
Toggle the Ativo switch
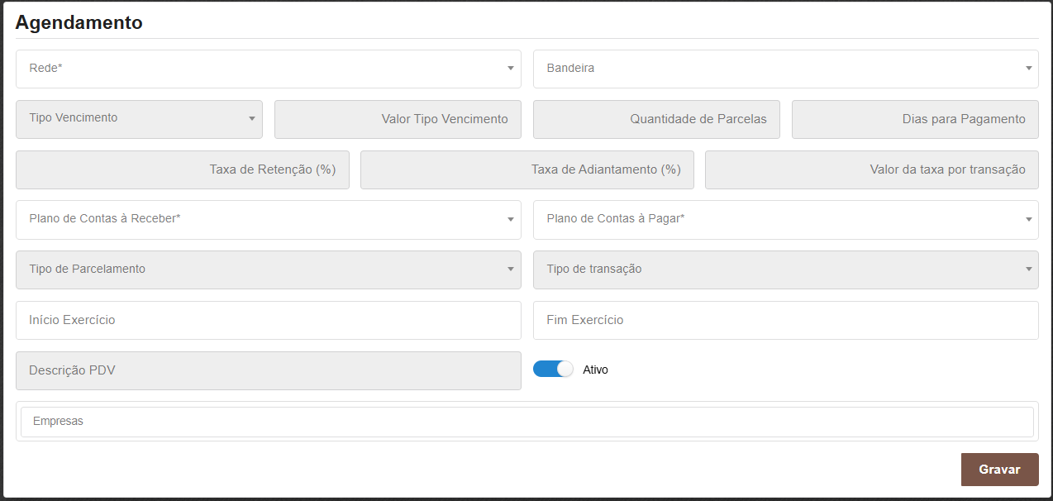click(x=553, y=370)
